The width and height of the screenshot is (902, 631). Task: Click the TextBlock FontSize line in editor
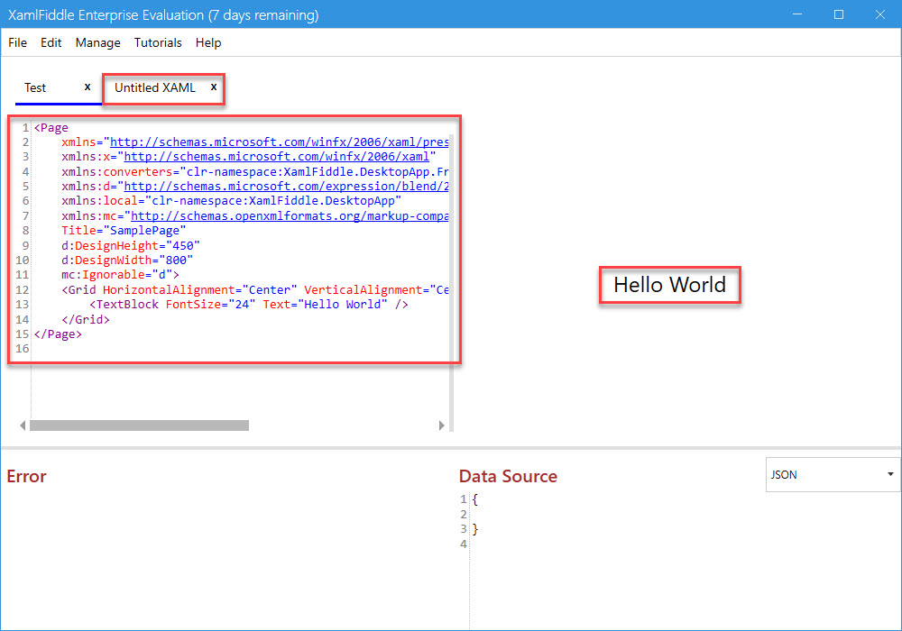249,304
